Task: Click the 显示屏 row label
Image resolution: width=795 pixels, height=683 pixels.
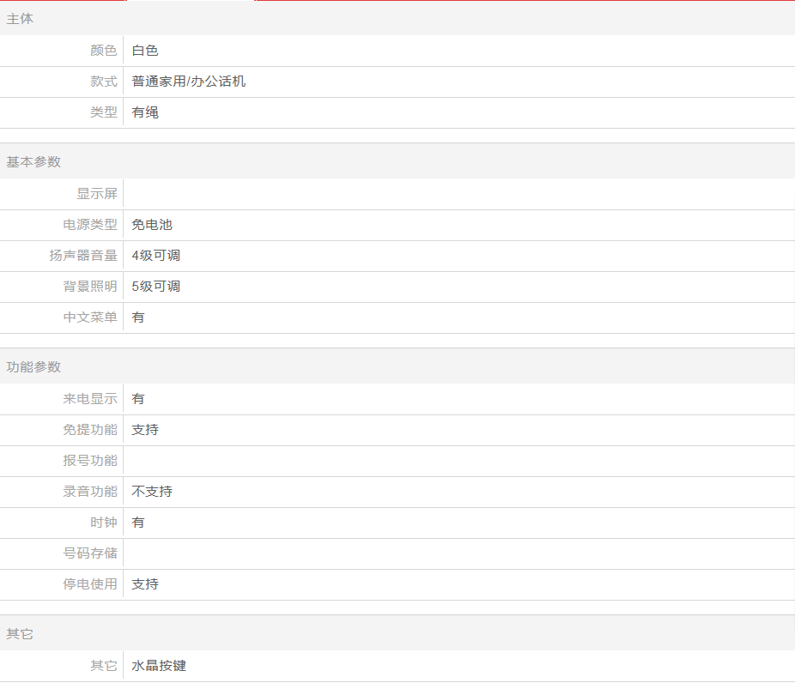Action: (x=96, y=194)
